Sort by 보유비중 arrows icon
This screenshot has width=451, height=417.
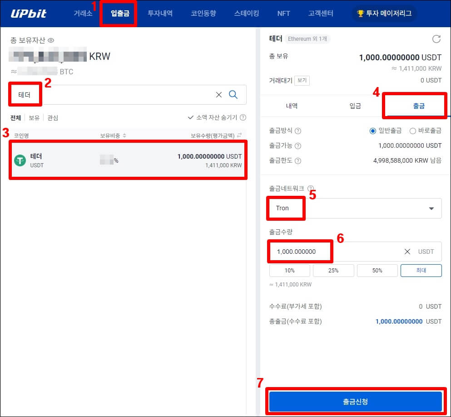[x=124, y=136]
